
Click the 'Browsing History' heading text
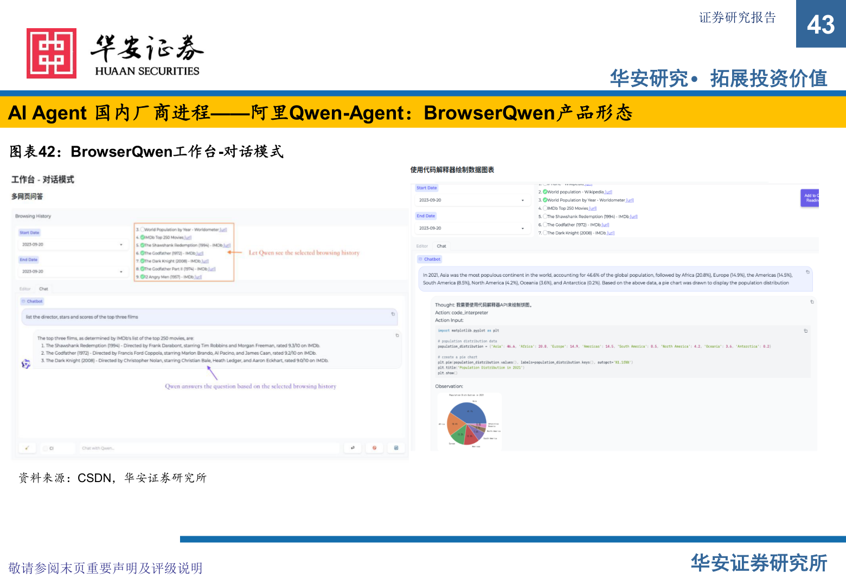(x=33, y=216)
